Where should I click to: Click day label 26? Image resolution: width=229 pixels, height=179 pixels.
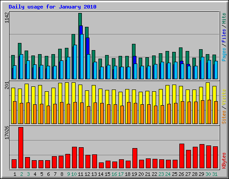(181, 174)
